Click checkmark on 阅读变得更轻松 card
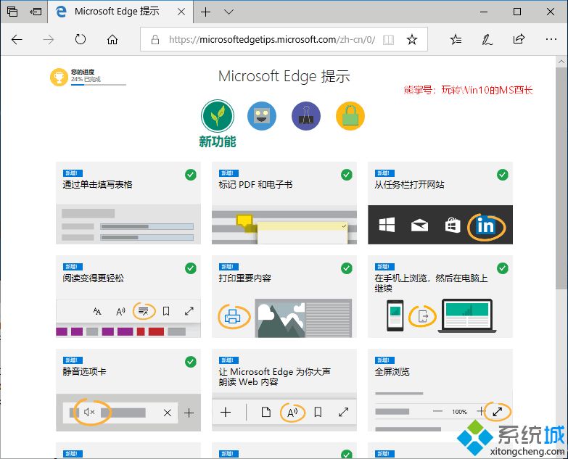568x459 pixels. (191, 268)
